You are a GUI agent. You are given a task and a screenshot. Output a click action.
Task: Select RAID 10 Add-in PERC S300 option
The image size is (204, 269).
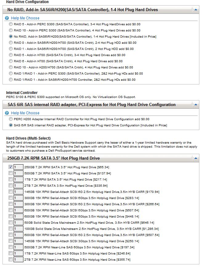point(11,31)
